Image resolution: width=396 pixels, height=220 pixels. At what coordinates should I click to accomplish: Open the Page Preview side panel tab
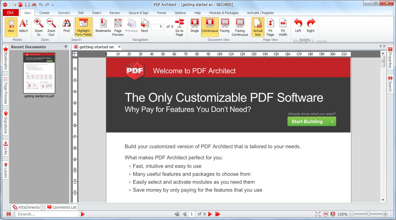5,90
